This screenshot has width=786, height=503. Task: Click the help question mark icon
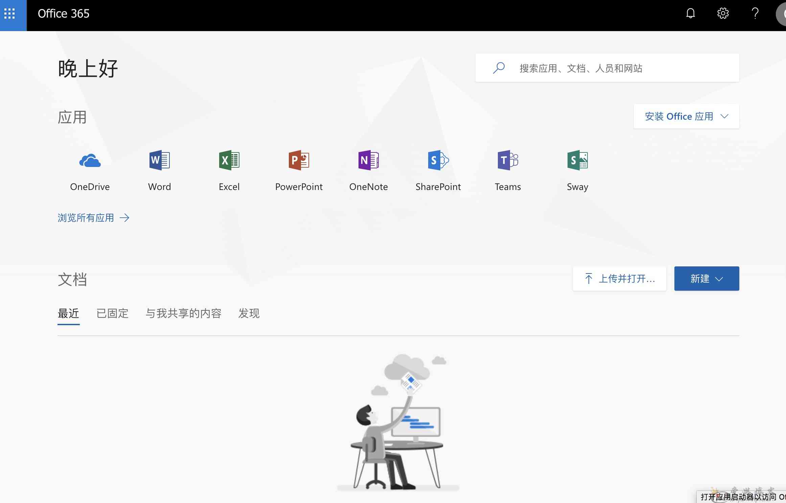pos(755,14)
